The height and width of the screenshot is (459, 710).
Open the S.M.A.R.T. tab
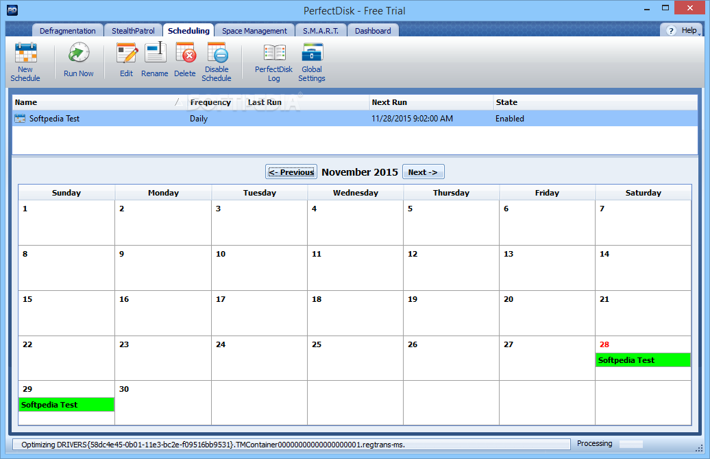(x=321, y=31)
